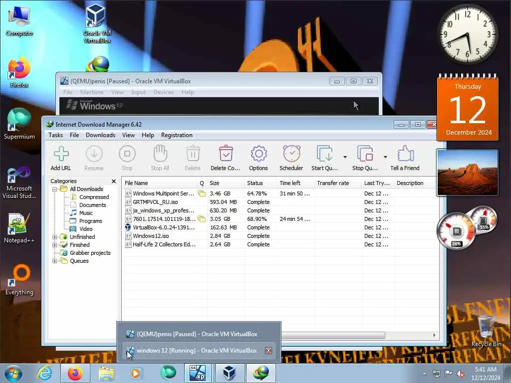This screenshot has height=383, width=511.
Task: Click the Delete trash icon
Action: coord(193,158)
